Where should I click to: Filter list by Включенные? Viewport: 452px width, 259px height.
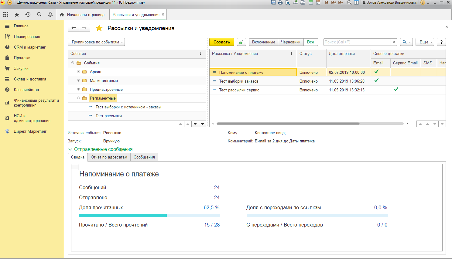[263, 42]
